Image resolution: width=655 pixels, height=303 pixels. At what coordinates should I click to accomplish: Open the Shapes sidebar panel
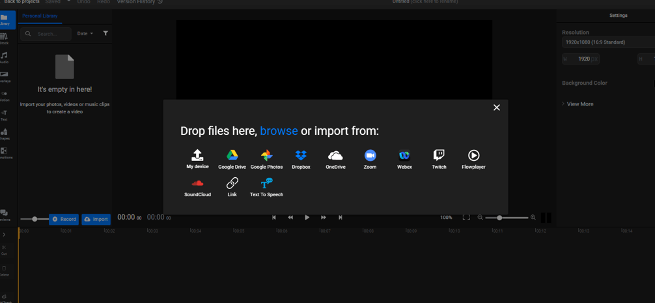(x=4, y=134)
